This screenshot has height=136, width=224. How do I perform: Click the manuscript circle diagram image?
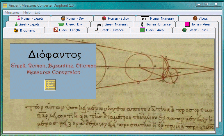click(109, 85)
